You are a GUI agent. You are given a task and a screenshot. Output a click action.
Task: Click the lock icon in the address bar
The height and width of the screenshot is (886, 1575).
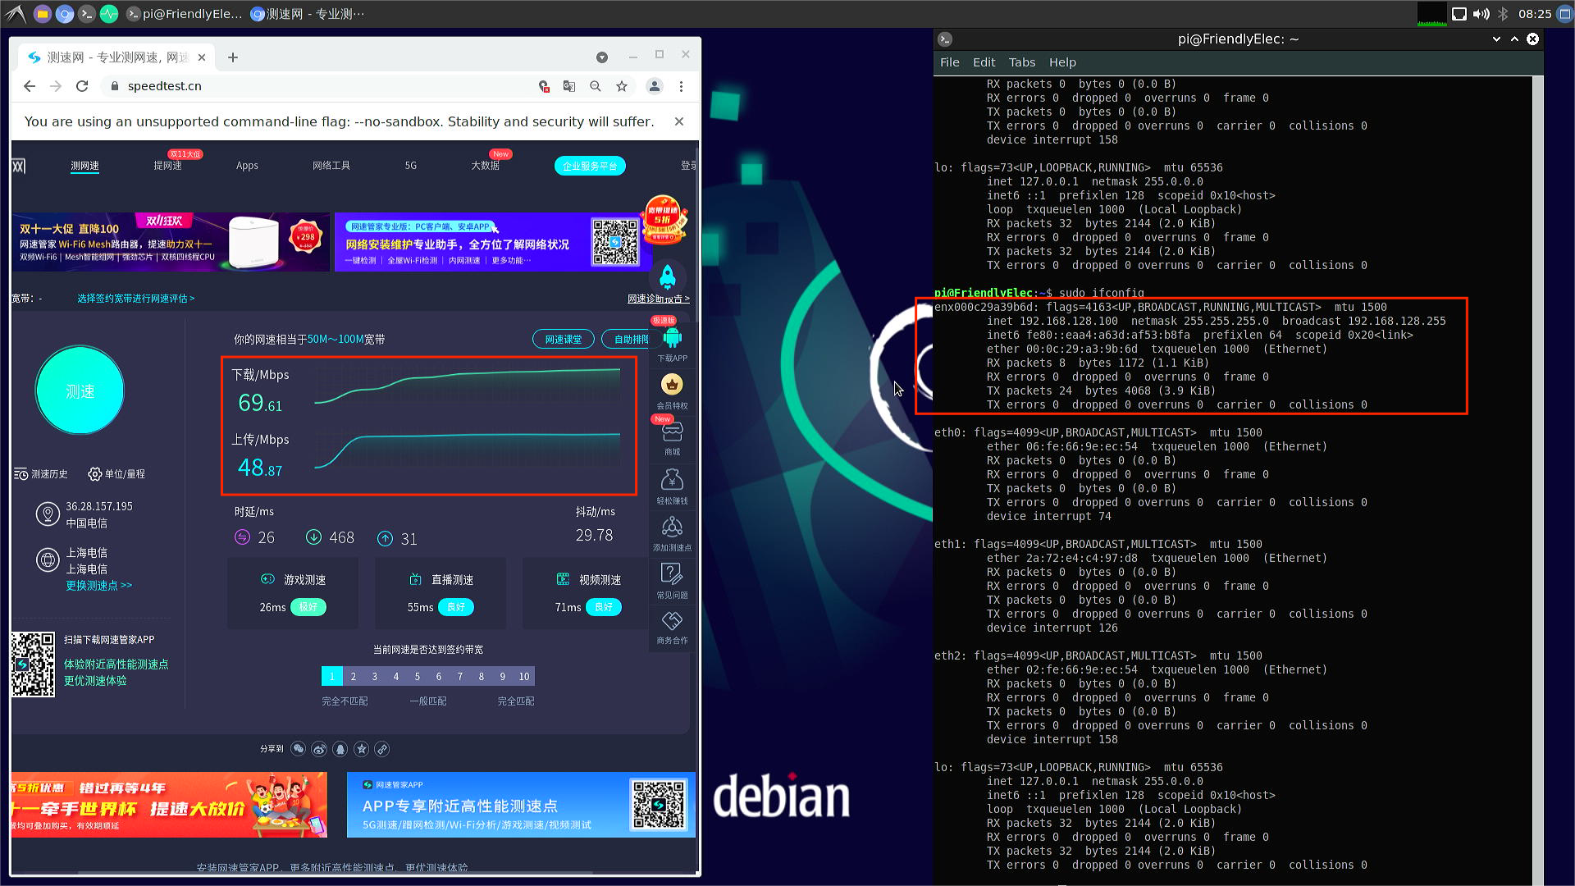pyautogui.click(x=115, y=86)
